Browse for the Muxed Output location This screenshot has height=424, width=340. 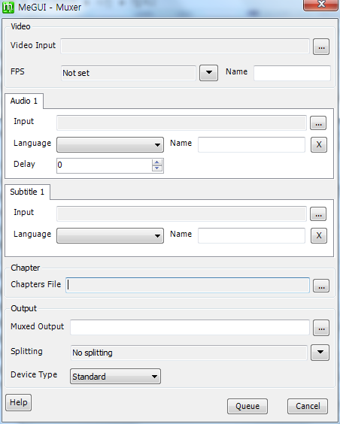click(321, 328)
